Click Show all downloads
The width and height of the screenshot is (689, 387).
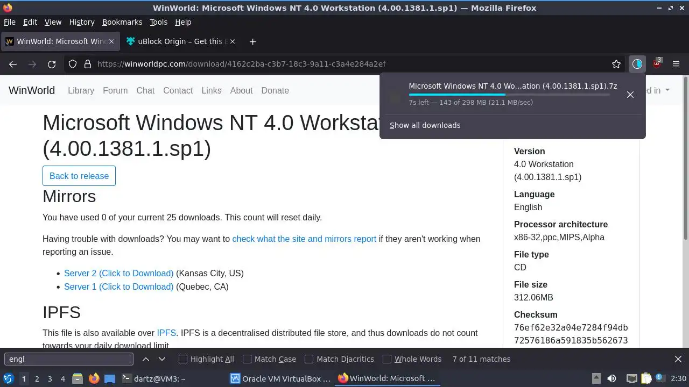coord(425,125)
